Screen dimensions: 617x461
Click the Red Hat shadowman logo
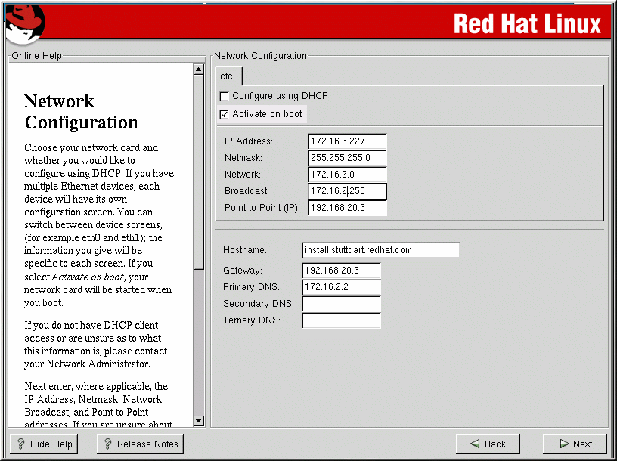[24, 22]
